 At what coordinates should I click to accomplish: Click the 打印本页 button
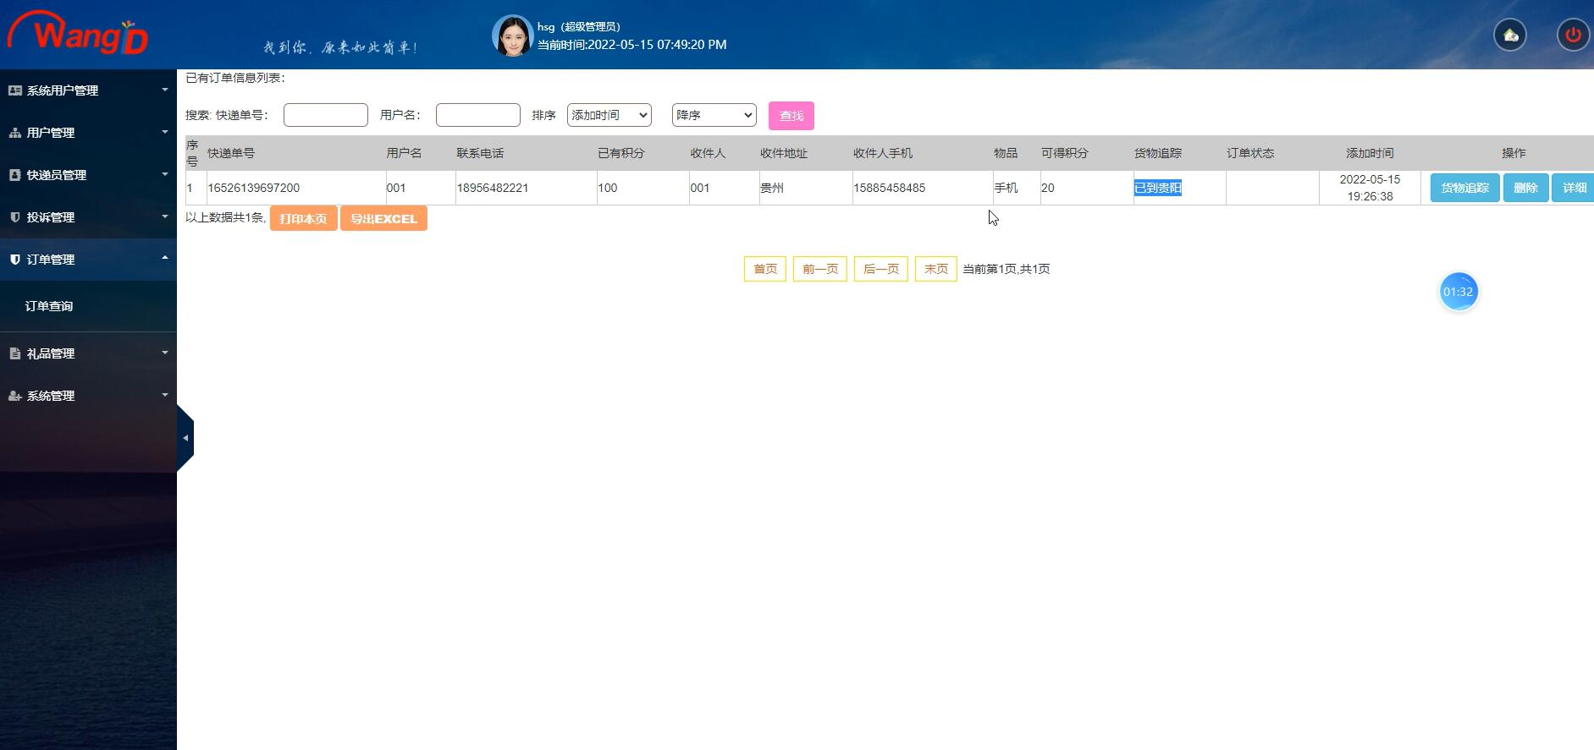pyautogui.click(x=303, y=218)
